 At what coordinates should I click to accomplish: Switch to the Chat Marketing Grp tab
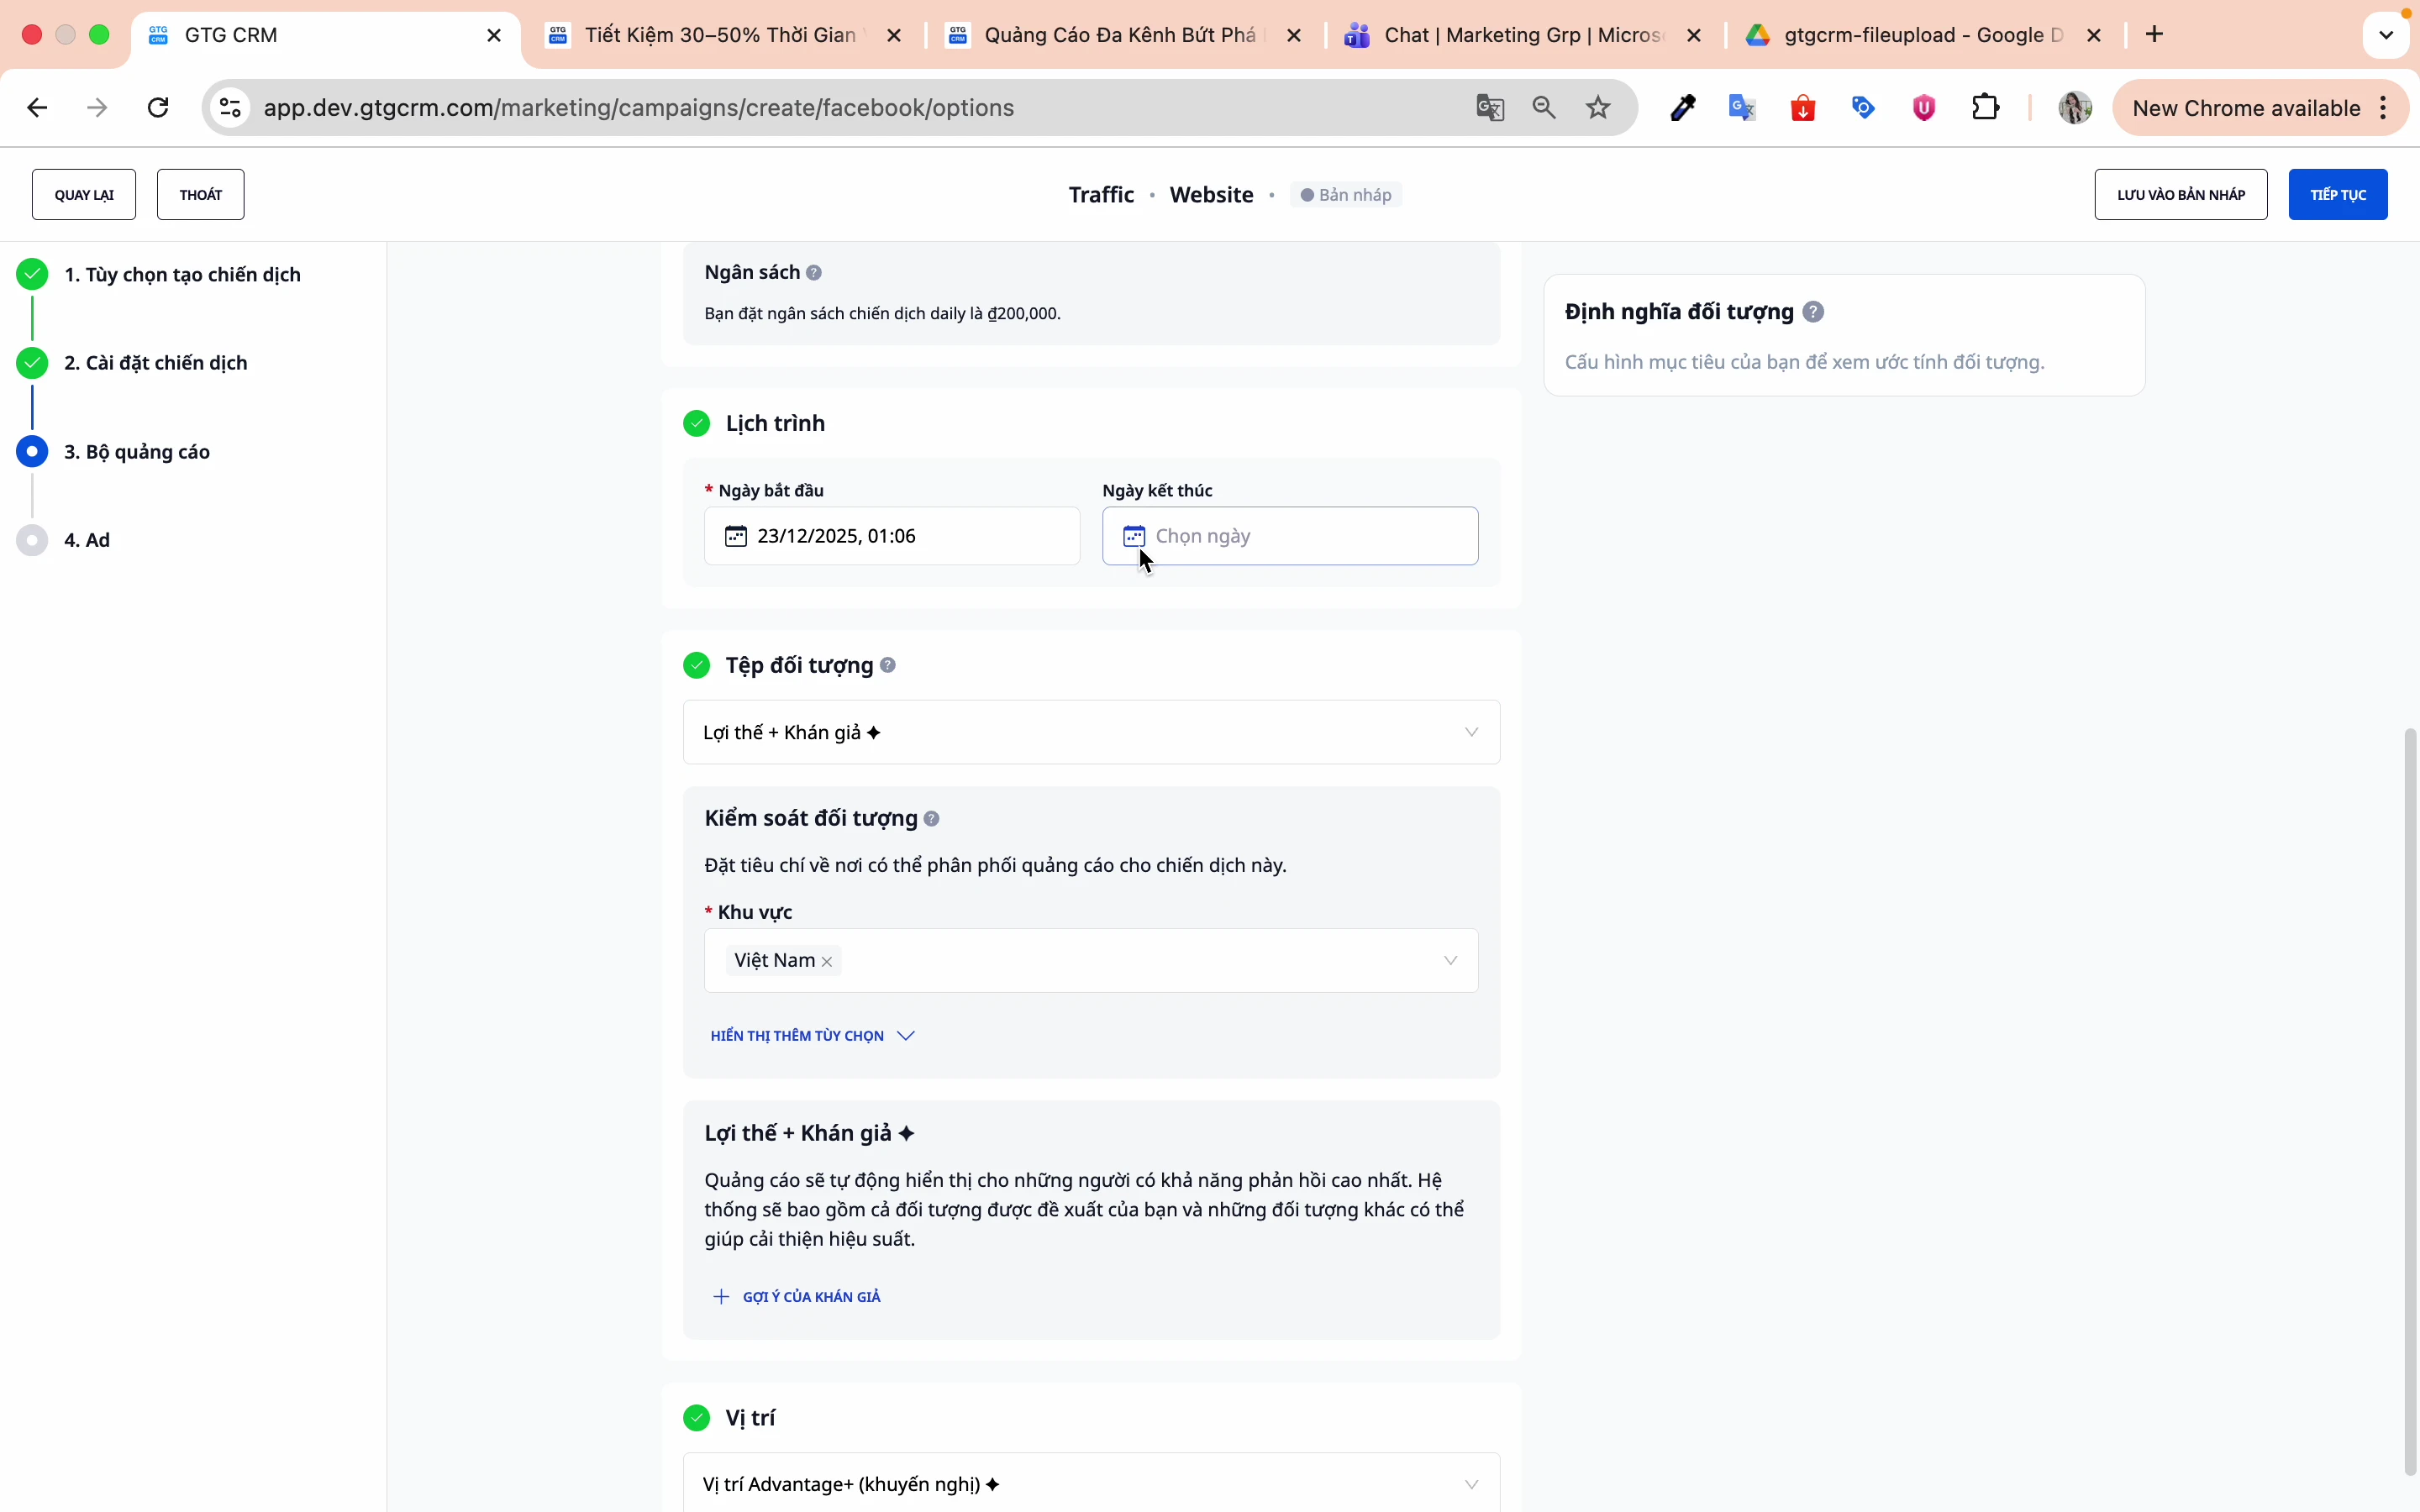[1520, 36]
